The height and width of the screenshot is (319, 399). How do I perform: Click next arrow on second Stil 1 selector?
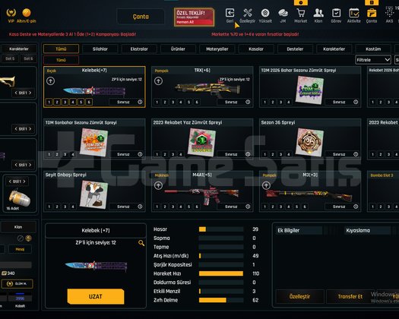(30, 129)
